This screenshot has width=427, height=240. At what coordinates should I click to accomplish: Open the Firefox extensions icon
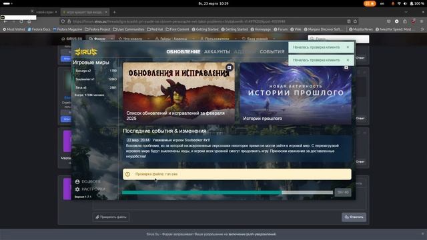tap(405, 21)
